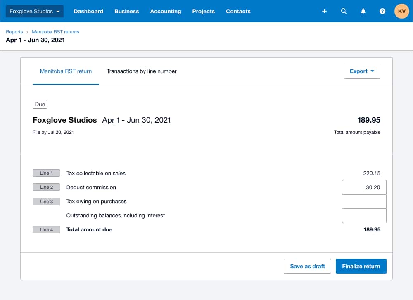Expand the Foxglove Studios organization dropdown
Screen dimensions: 413x300
click(x=35, y=11)
